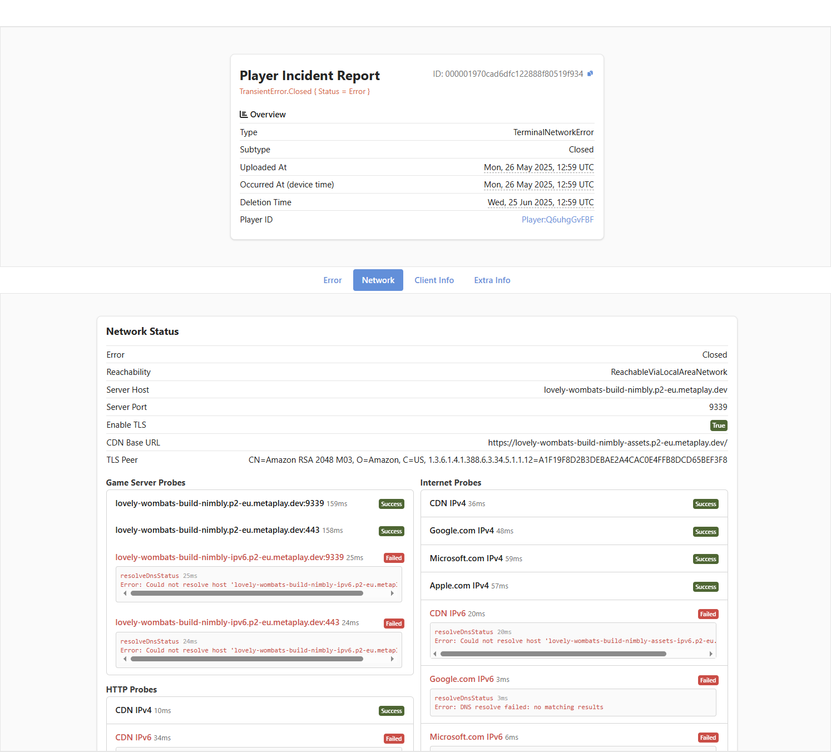The width and height of the screenshot is (831, 752).
Task: Select the TLS Peer certificate text
Action: coord(488,460)
